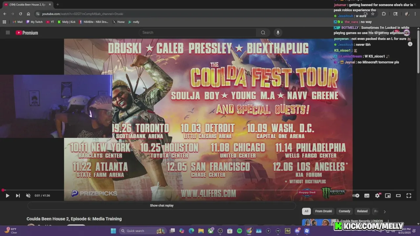
Task: Open Spotify from the taskbar
Action: pos(240,231)
